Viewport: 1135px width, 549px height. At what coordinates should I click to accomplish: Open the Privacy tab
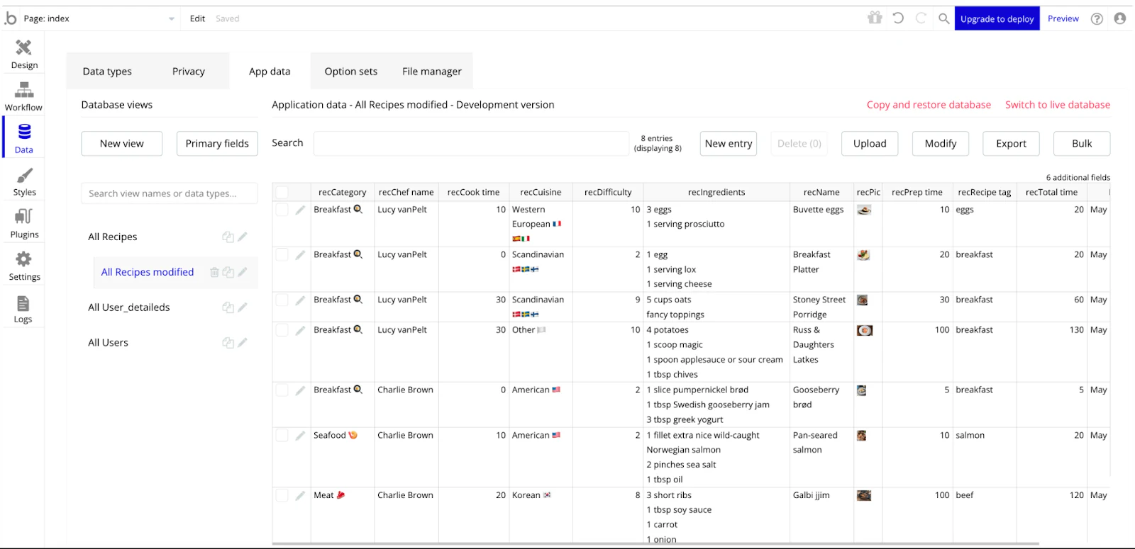point(189,71)
